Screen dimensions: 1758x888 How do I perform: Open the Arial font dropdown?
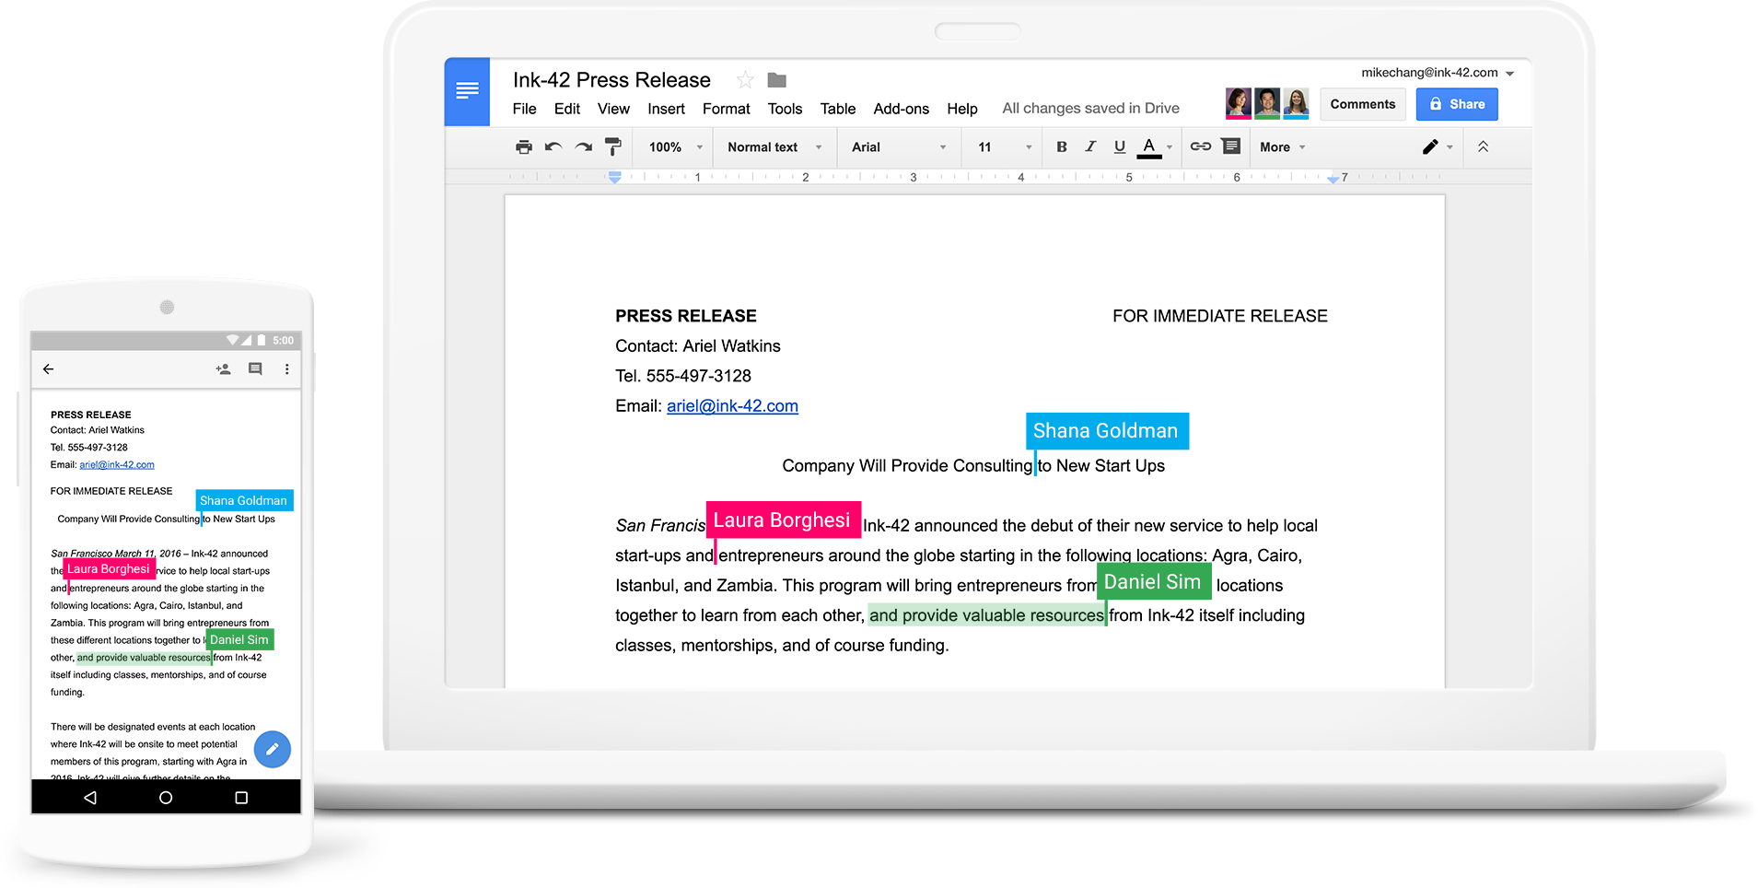click(x=898, y=147)
